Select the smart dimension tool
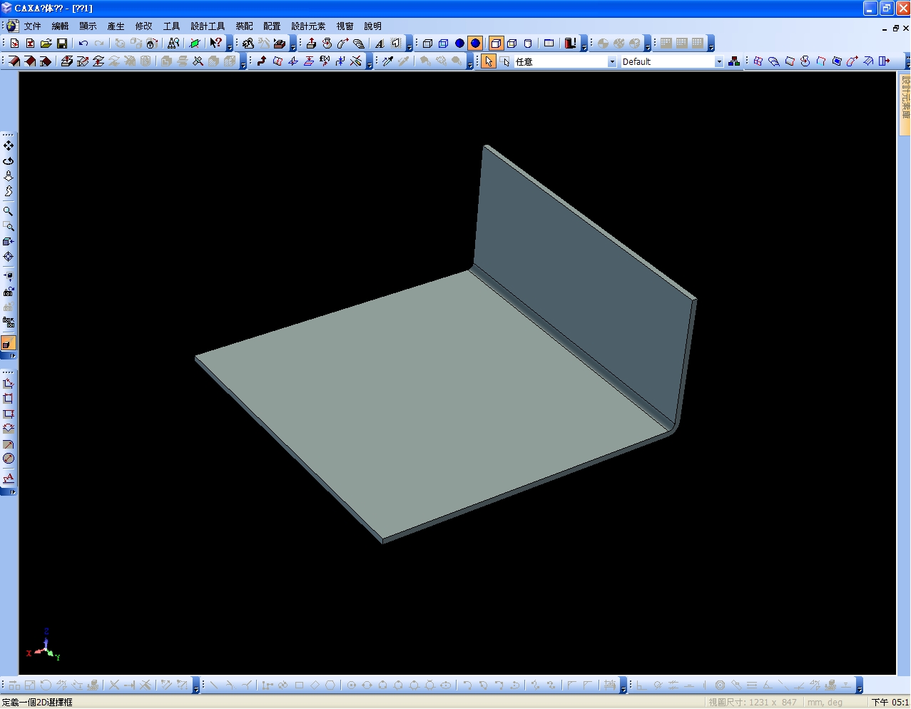Viewport: 911px width, 709px height. (9, 383)
